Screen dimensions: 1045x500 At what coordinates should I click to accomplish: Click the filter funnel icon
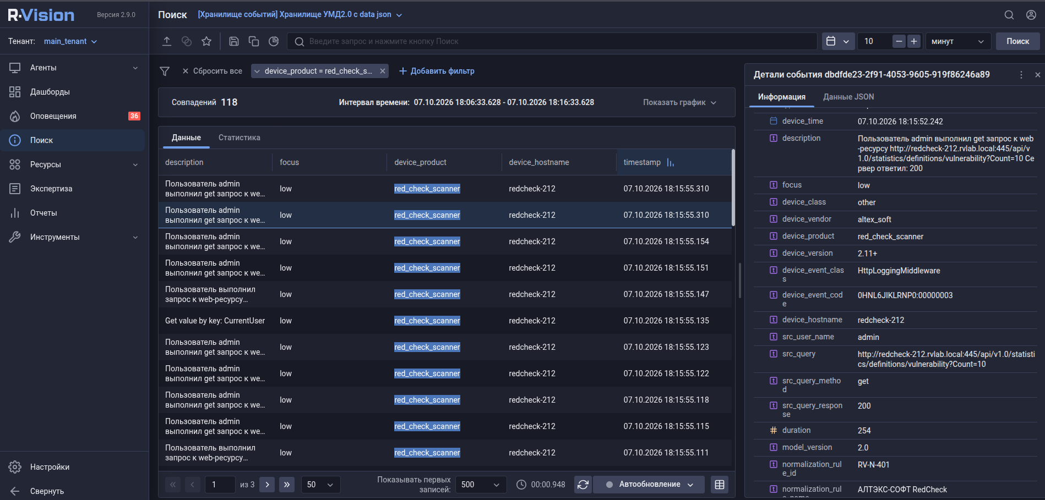point(165,71)
